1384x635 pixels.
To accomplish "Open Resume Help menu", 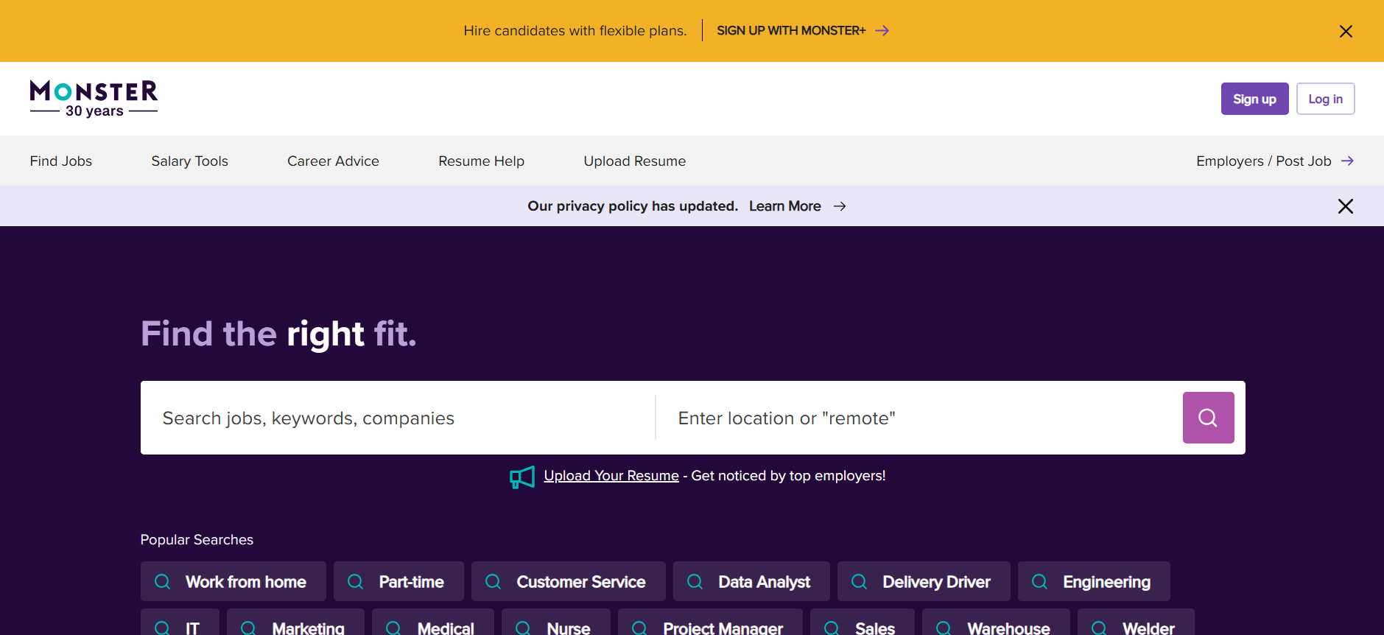I will pyautogui.click(x=482, y=161).
